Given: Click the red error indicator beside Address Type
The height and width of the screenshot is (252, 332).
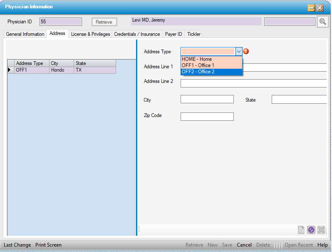Looking at the screenshot, I should [246, 52].
